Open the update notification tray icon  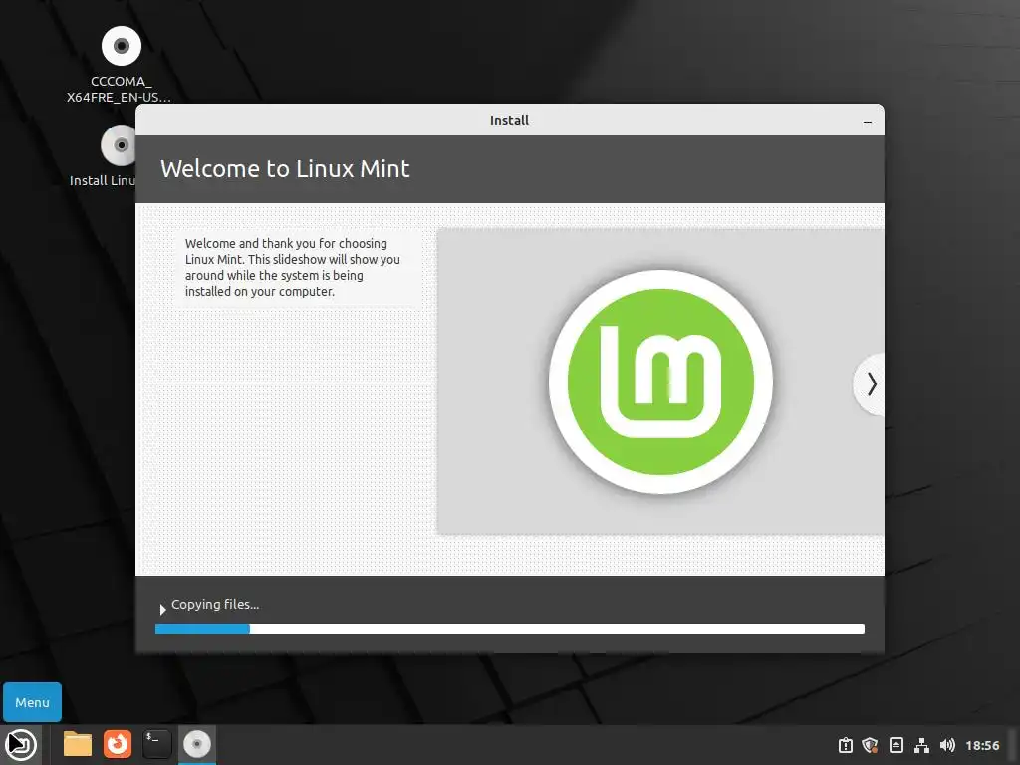845,745
